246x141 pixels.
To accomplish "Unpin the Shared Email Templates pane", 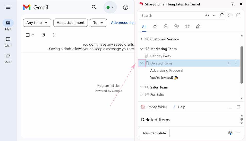I will pyautogui.click(x=233, y=4).
